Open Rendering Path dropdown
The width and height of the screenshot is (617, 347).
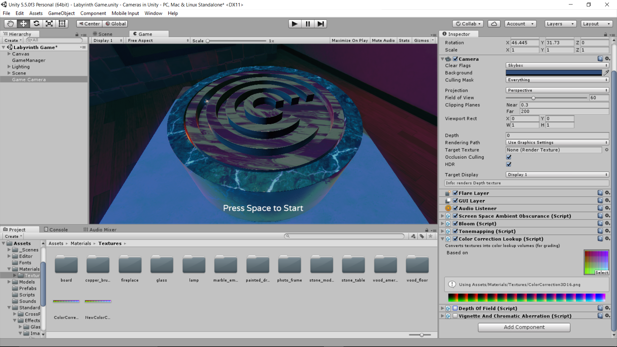coord(558,142)
